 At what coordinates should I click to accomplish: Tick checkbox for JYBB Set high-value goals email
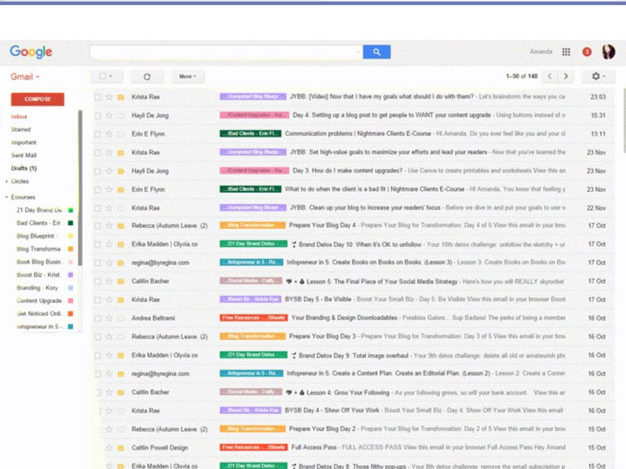[x=98, y=153]
